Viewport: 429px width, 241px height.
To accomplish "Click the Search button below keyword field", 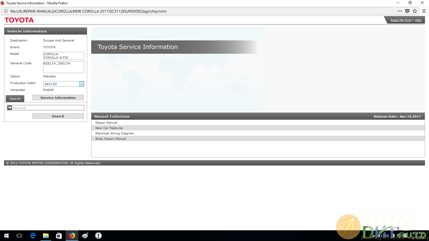I will (x=58, y=116).
